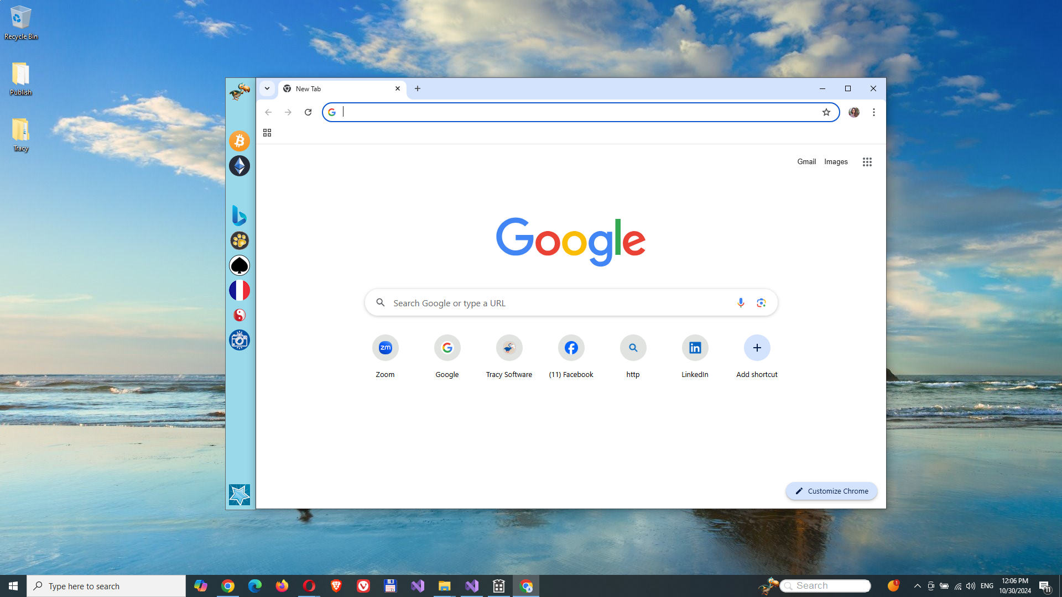This screenshot has width=1062, height=597.
Task: Click the dodo bird logo atop sidebar
Action: pyautogui.click(x=240, y=91)
